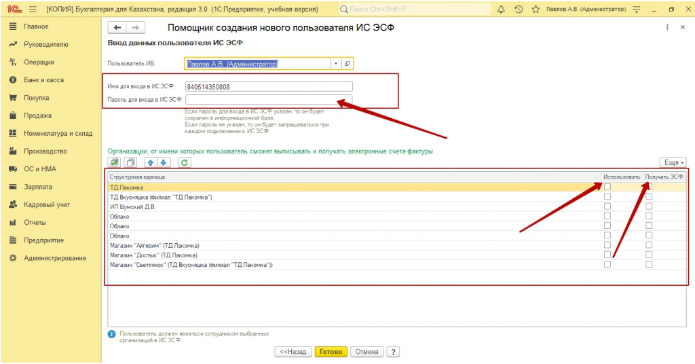Image resolution: width=695 pixels, height=364 pixels.
Task: Enable Получать ЭСФ for ИП Шумский Д.В.
Action: coord(649,206)
